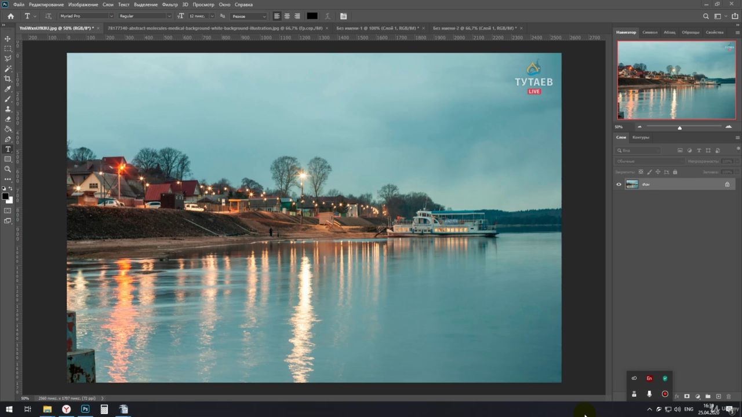Toggle Quick Mask mode
Viewport: 742px width, 417px height.
(8, 211)
